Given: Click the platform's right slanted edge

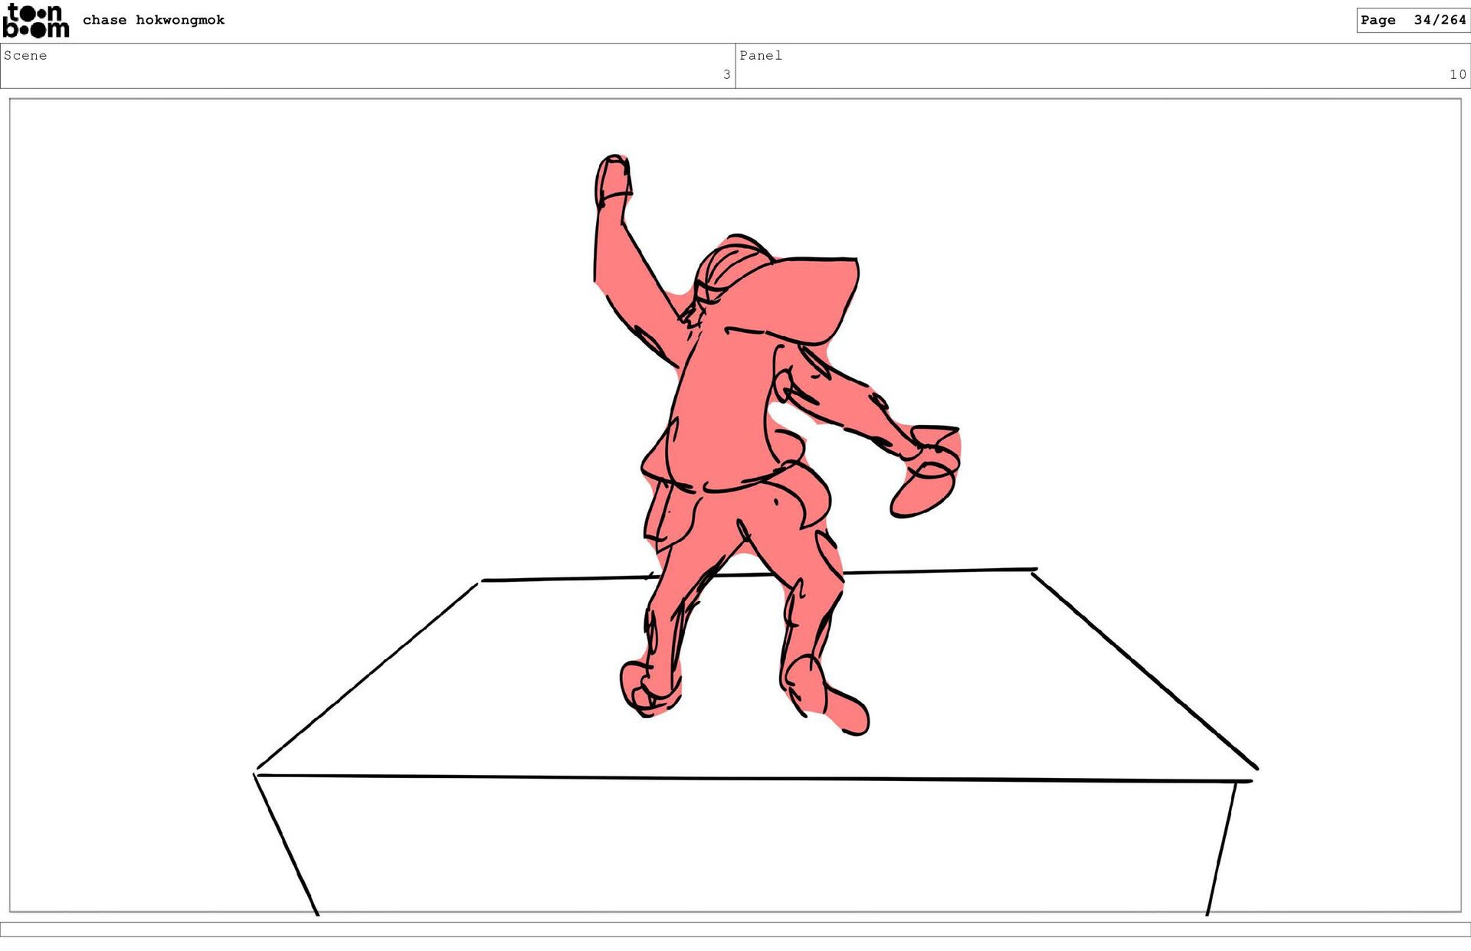Looking at the screenshot, I should coord(1145,670).
